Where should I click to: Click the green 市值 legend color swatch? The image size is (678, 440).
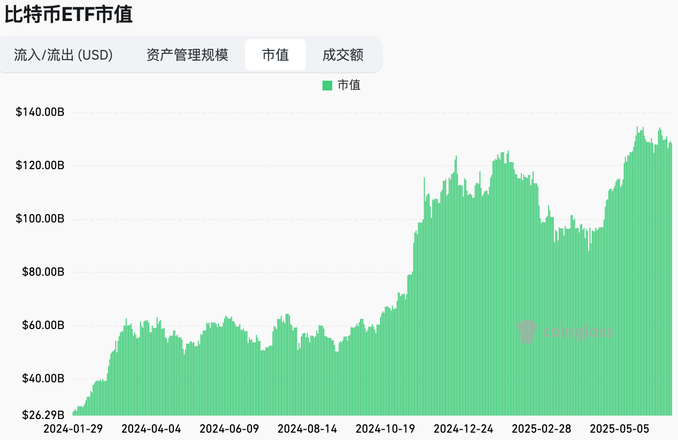pyautogui.click(x=327, y=86)
